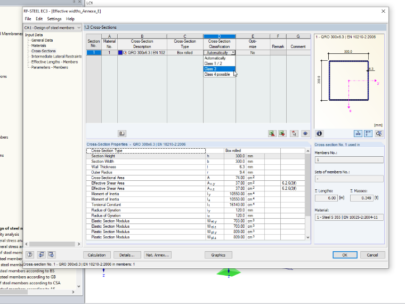Click the navigator tree right scroll arrow
The image size is (405, 304).
(79, 244)
